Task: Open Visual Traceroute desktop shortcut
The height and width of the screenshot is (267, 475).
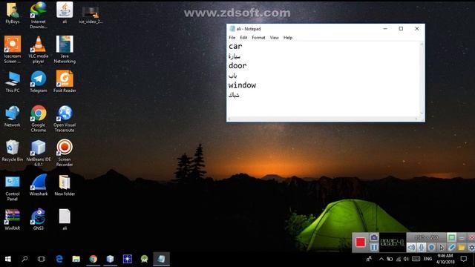Action: (x=65, y=119)
